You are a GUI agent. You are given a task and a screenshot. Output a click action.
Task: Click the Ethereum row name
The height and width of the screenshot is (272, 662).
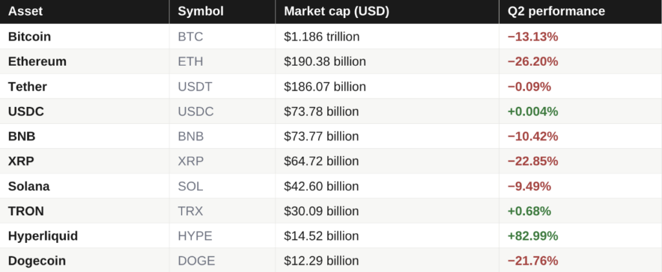tap(37, 61)
